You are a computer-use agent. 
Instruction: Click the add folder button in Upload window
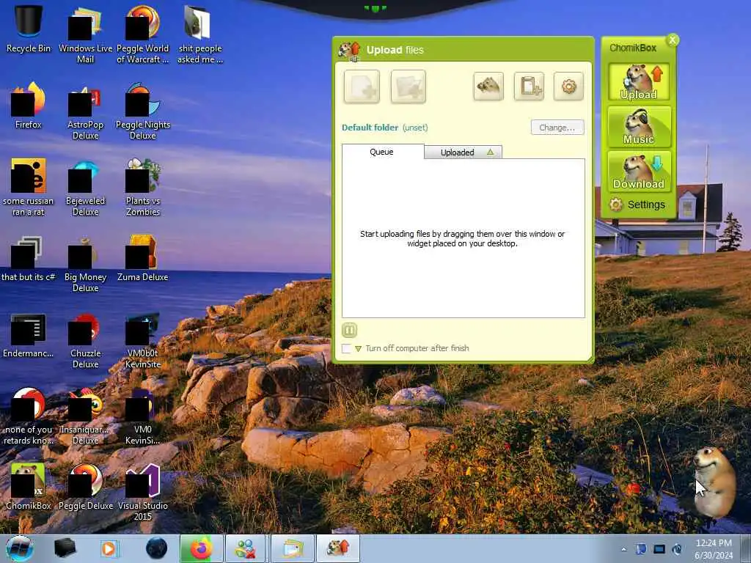coord(408,87)
